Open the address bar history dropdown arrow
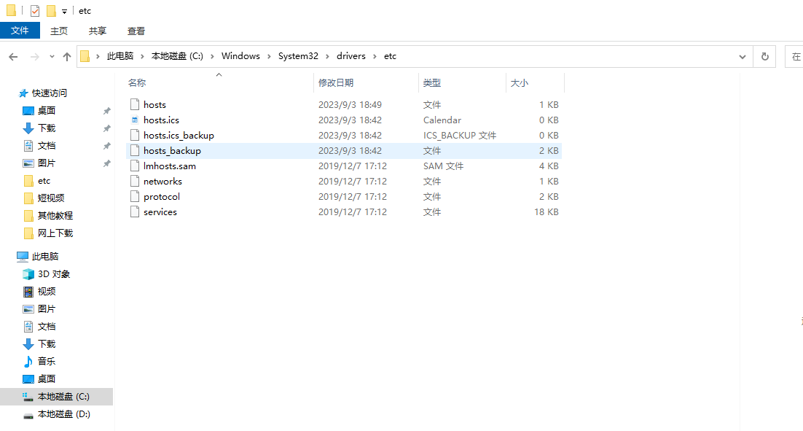Image resolution: width=803 pixels, height=431 pixels. click(742, 55)
